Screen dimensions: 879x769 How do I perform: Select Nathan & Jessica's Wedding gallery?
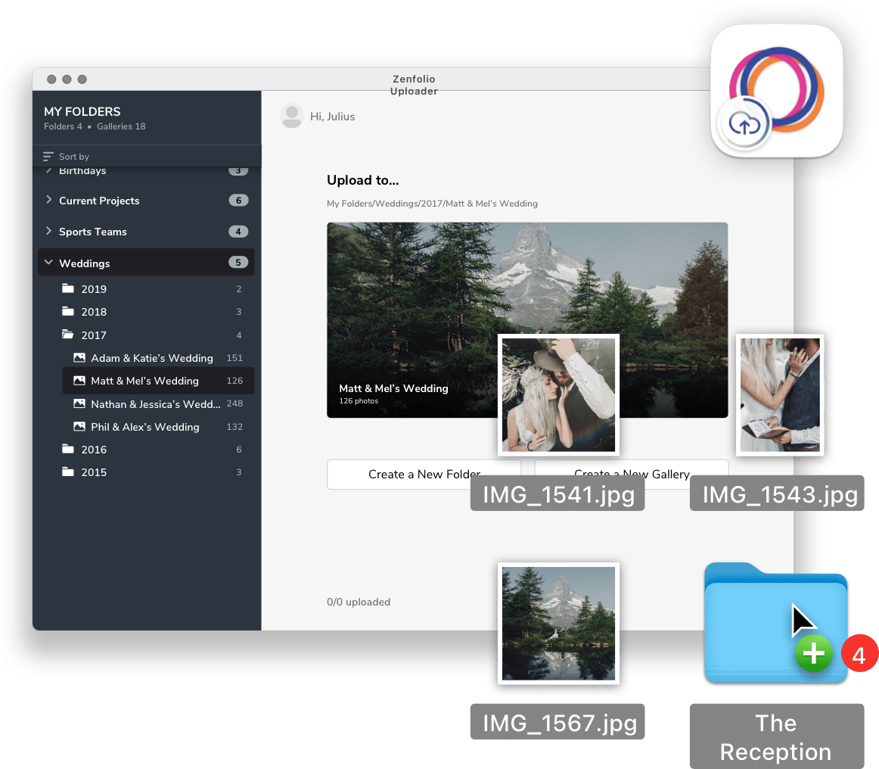[155, 404]
